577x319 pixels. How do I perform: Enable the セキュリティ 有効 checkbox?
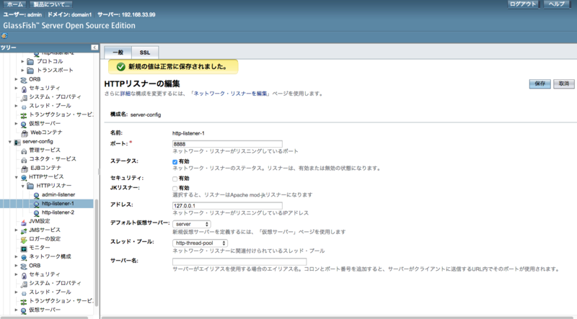(175, 179)
